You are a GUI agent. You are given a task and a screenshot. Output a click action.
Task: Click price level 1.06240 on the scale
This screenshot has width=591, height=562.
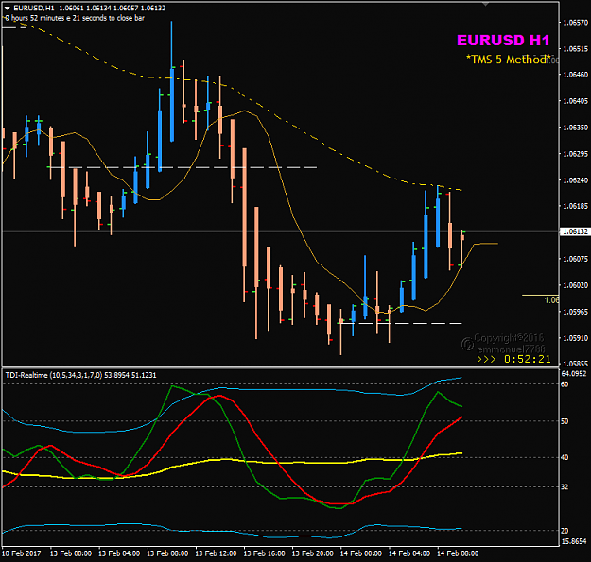[576, 180]
